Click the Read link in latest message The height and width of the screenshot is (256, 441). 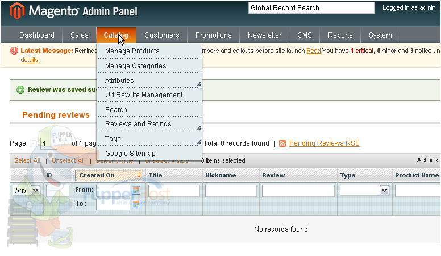point(314,51)
